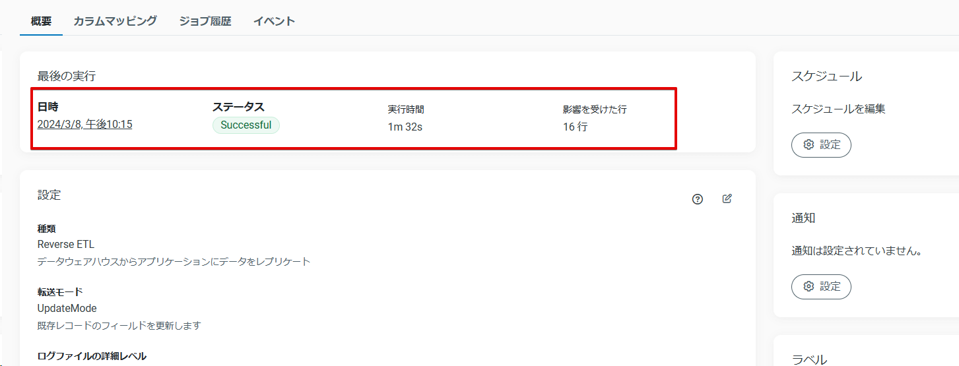Viewport: 959px width, 366px height.
Task: Click the ログファイルの詳細レベル label
Action: [x=92, y=356]
